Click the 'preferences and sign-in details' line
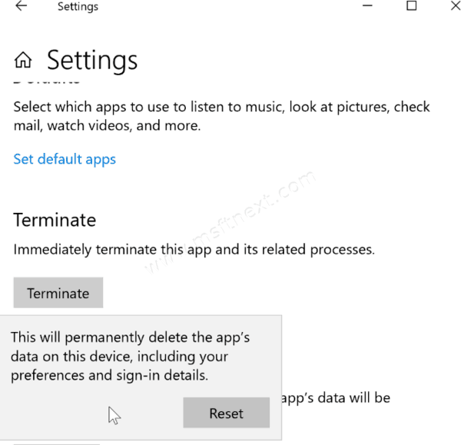 click(110, 376)
